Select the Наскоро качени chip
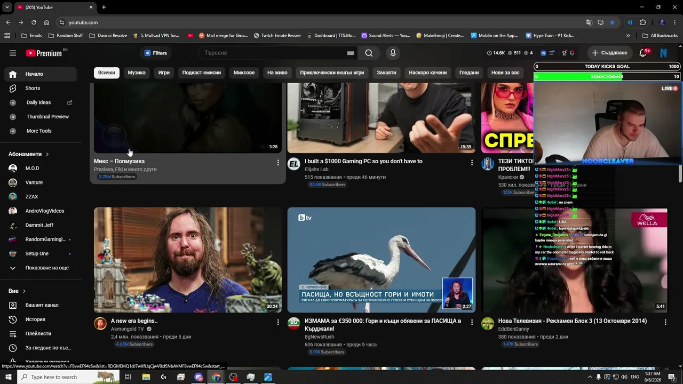Screen dimensions: 683x384 (x=428, y=73)
